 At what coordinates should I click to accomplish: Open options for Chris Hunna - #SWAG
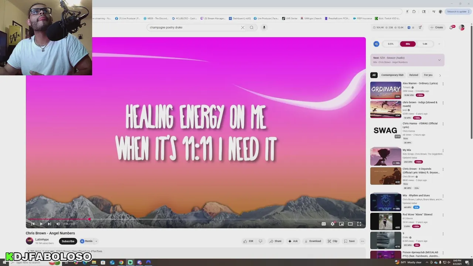coord(443,124)
